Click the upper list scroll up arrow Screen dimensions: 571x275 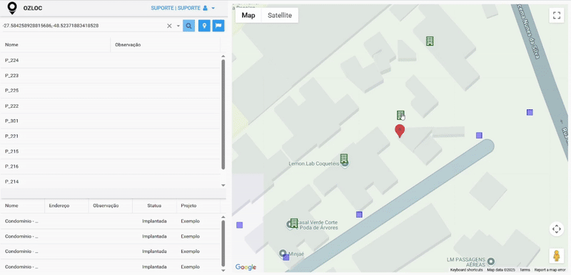223,56
